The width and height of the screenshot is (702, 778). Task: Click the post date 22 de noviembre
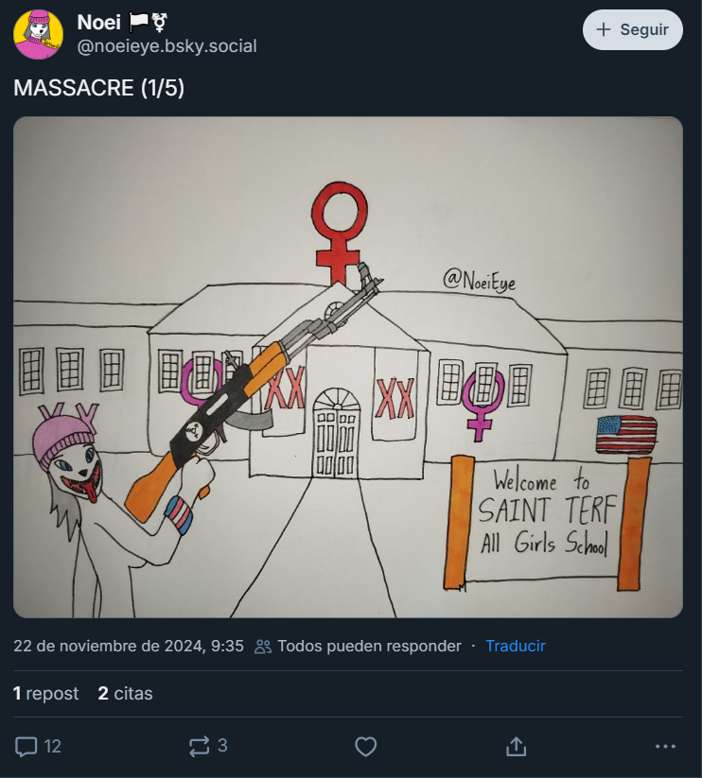(129, 646)
